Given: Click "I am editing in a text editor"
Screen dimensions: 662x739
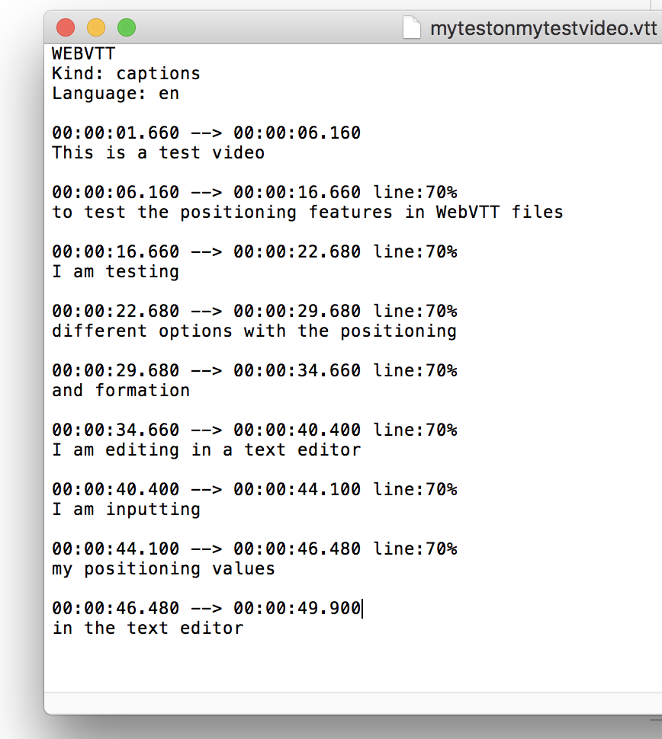Looking at the screenshot, I should point(206,450).
